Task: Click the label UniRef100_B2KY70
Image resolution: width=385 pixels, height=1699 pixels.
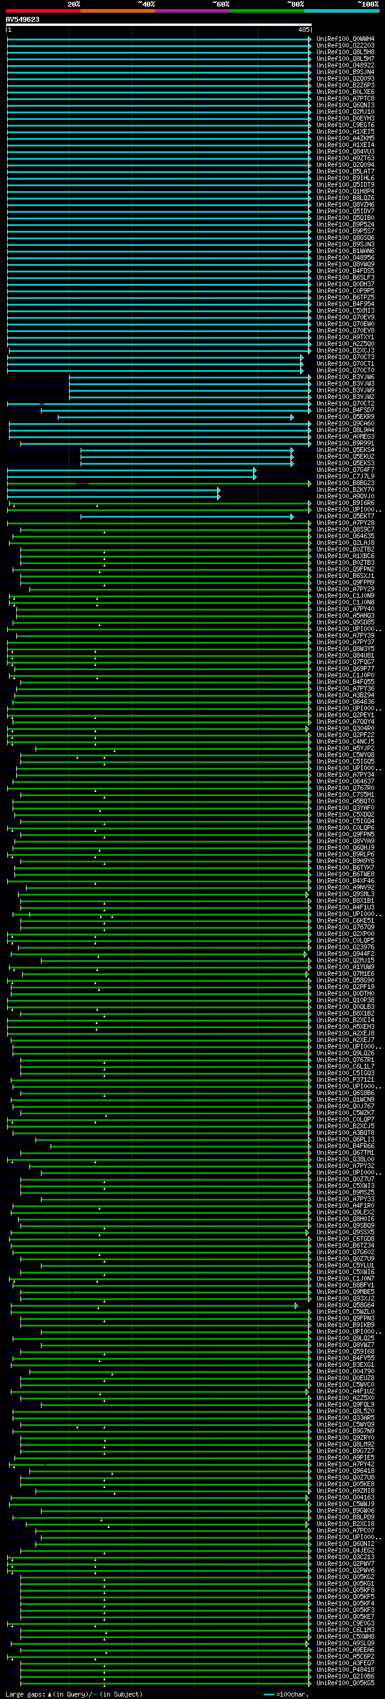Action: coord(345,489)
